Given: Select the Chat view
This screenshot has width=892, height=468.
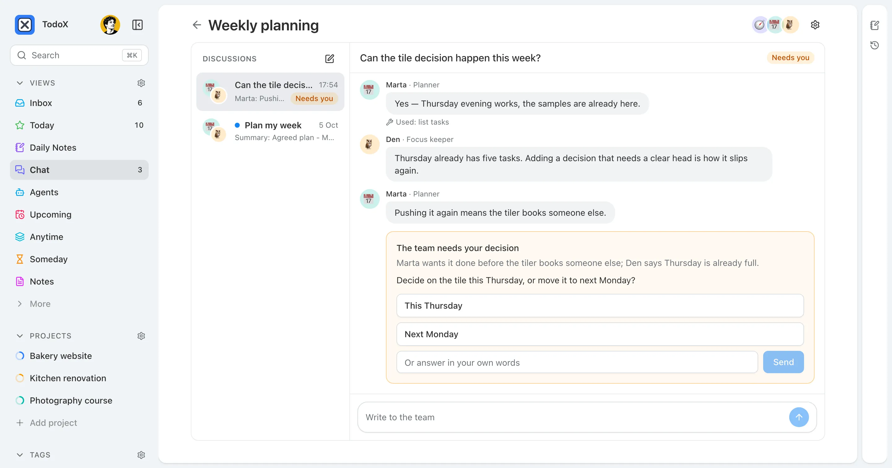Looking at the screenshot, I should pos(79,170).
